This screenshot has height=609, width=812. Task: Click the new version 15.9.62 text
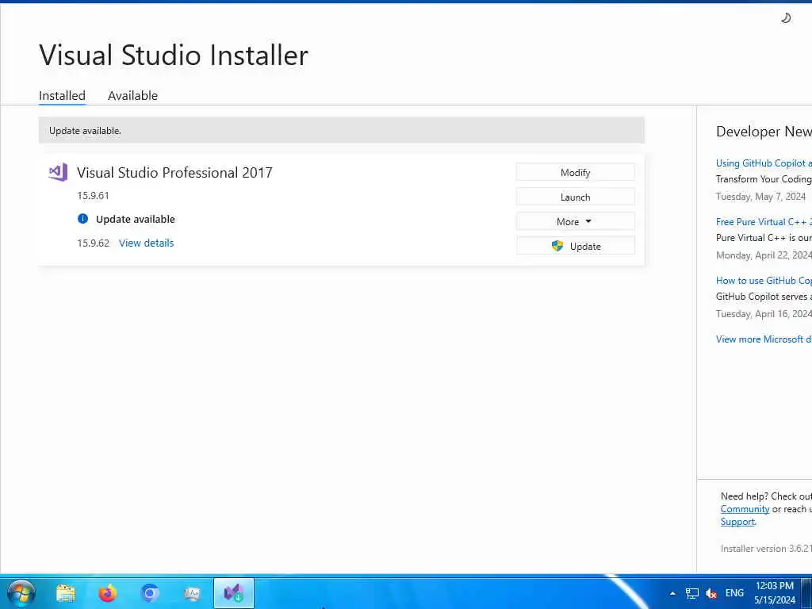(94, 243)
